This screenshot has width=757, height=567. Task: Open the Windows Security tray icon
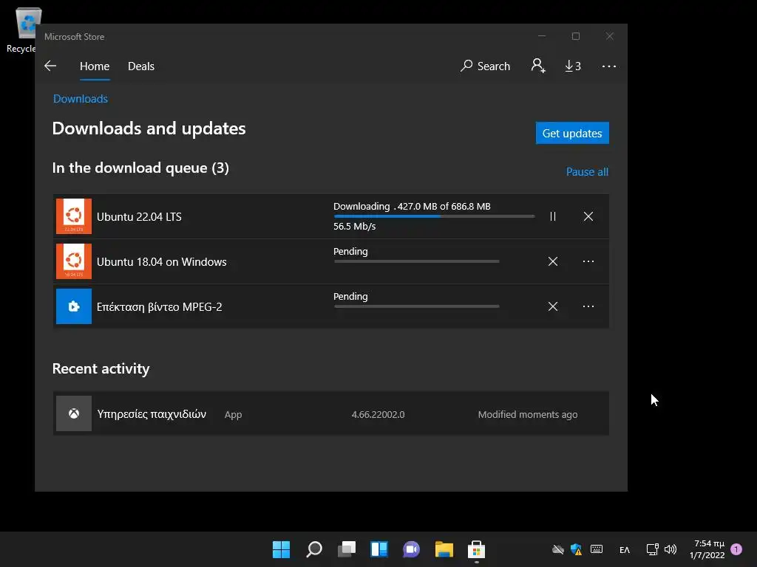576,549
